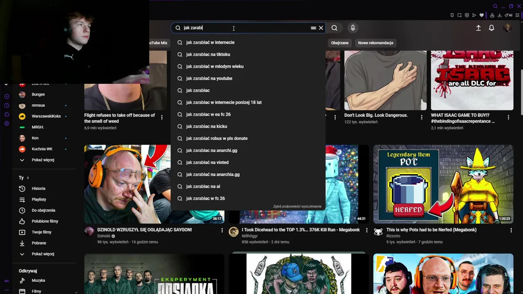Viewport: 523px width, 294px height.
Task: Open the settings gear in browser sidebar
Action: pos(7,123)
